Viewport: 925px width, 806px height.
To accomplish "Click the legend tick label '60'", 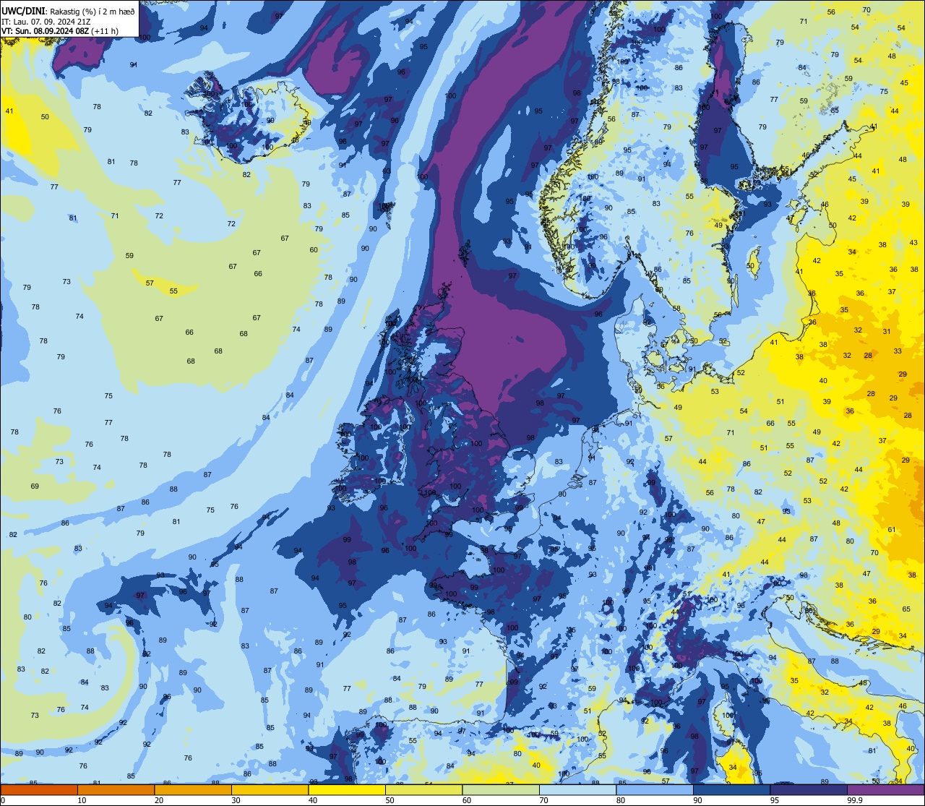I will (467, 800).
